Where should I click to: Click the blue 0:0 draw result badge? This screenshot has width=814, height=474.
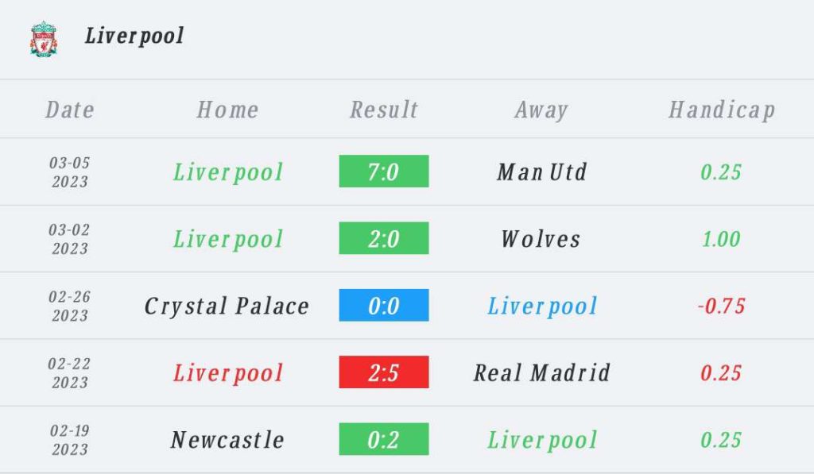[x=384, y=305]
